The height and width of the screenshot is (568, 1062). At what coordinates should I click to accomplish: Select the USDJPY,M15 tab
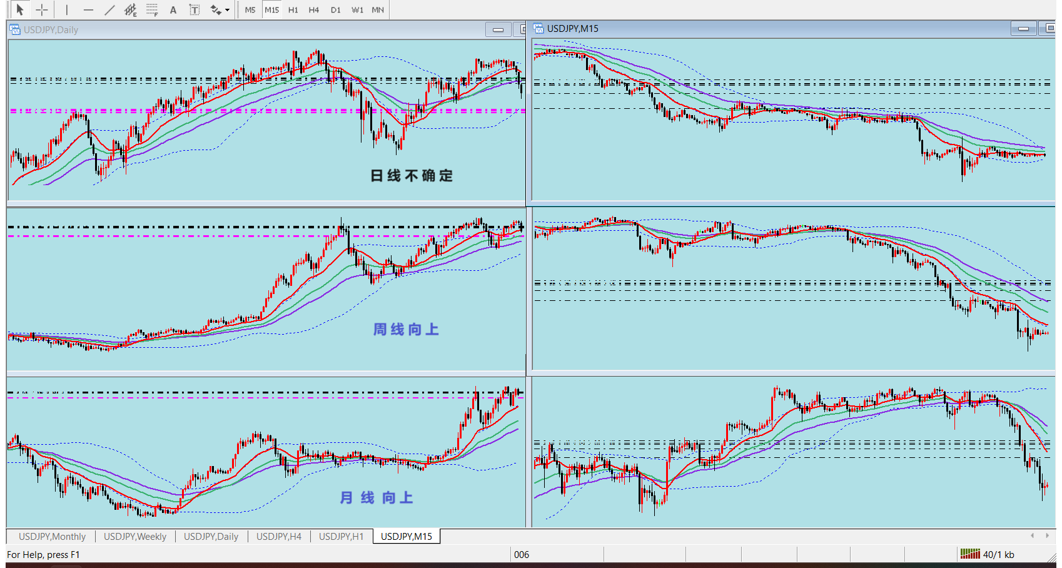click(x=407, y=536)
